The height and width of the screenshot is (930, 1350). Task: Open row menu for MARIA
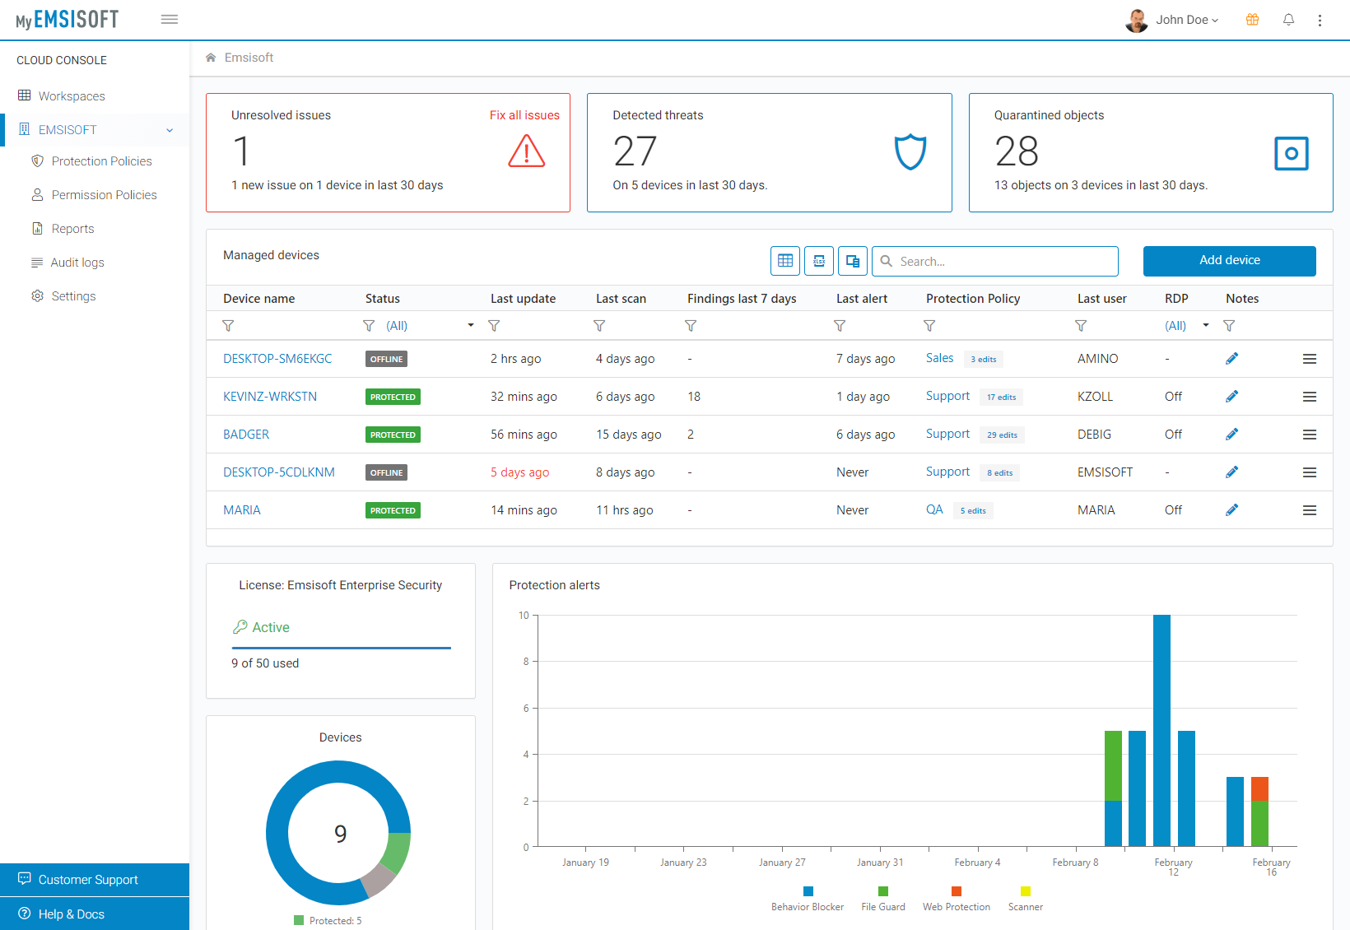click(x=1310, y=510)
